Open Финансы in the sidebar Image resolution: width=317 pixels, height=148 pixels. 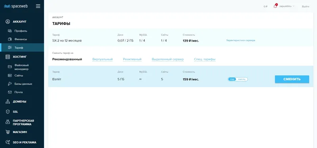click(x=21, y=39)
